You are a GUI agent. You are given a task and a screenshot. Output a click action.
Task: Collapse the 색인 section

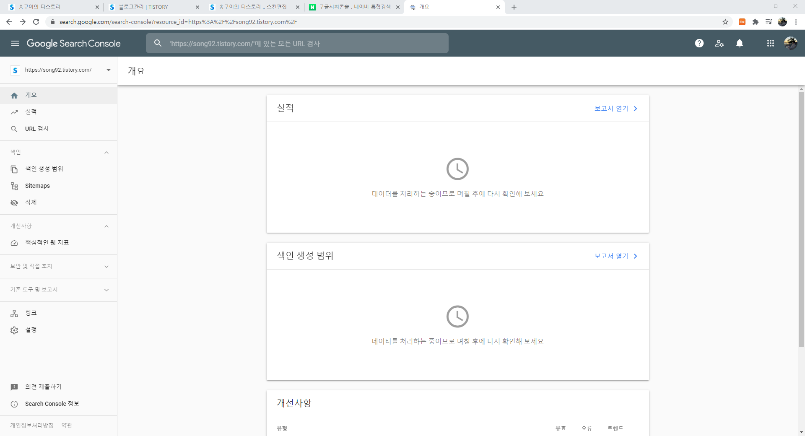[106, 153]
